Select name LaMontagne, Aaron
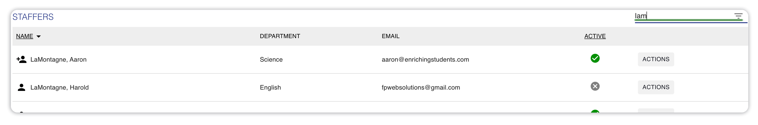 [58, 60]
